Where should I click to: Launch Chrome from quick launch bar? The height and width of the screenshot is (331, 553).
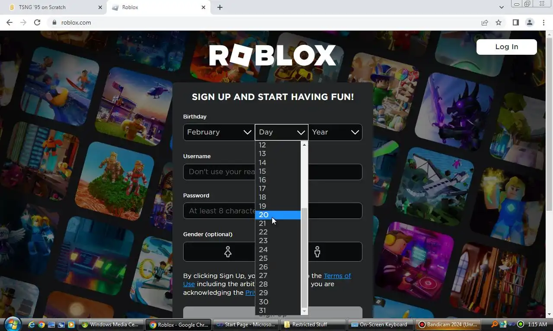41,325
